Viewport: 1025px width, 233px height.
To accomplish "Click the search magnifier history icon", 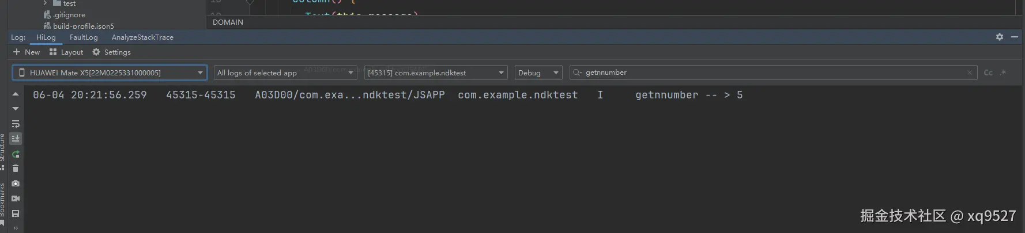I will point(577,72).
